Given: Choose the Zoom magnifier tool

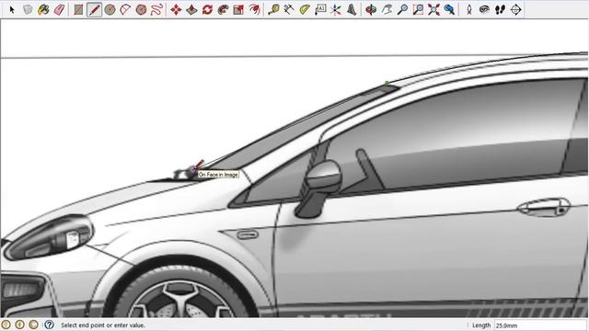Looking at the screenshot, I should tap(402, 10).
